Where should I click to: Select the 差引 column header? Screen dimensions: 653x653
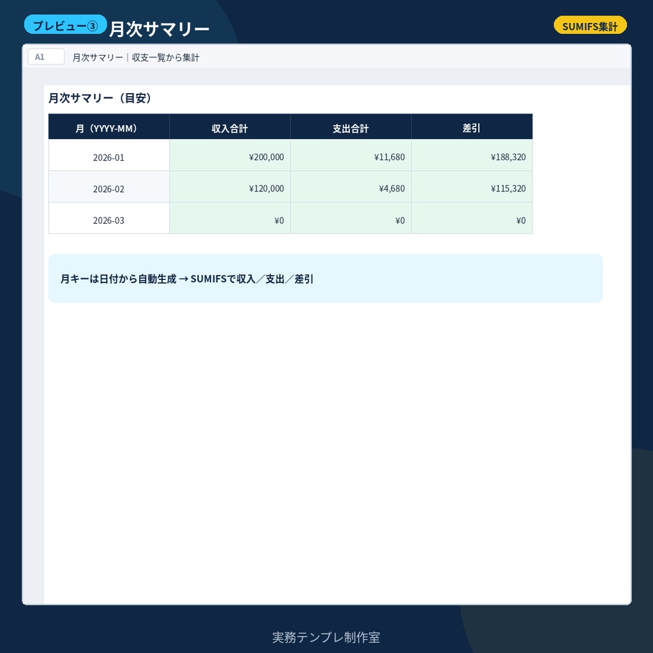472,127
